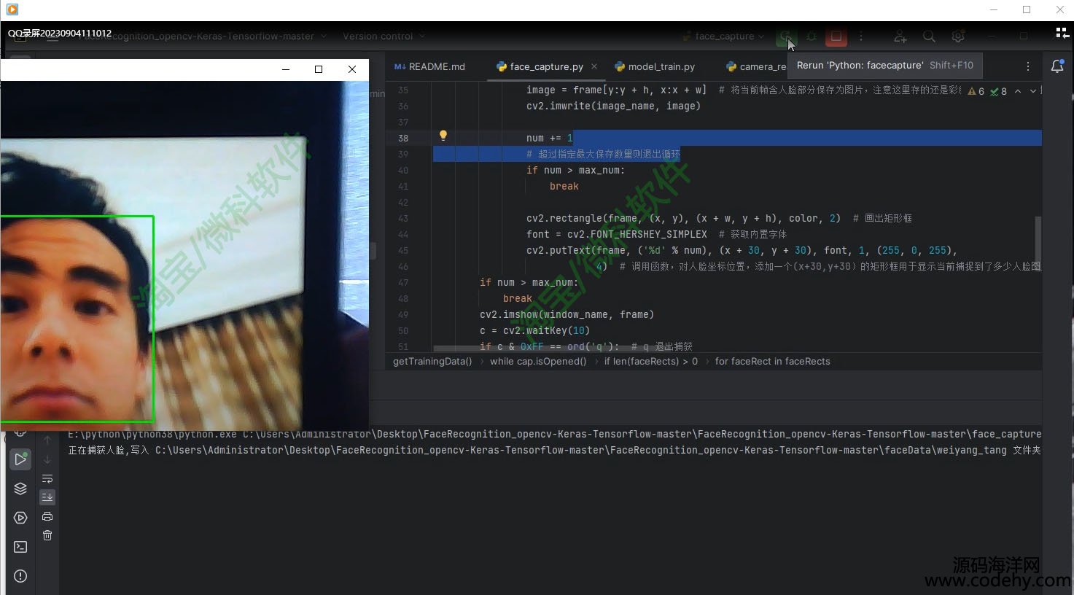
Task: Toggle soft-wrap in the run console
Action: tap(47, 478)
